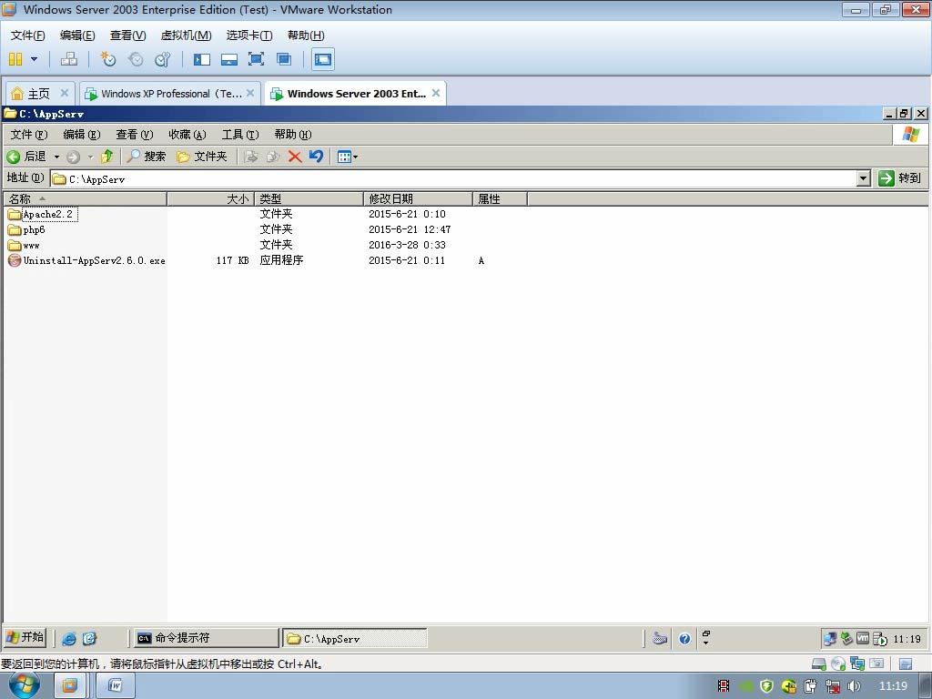
Task: Click the revert to snapshot icon
Action: [x=136, y=59]
